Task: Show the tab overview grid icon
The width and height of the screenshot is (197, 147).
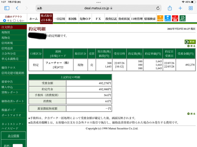Action: point(191,8)
